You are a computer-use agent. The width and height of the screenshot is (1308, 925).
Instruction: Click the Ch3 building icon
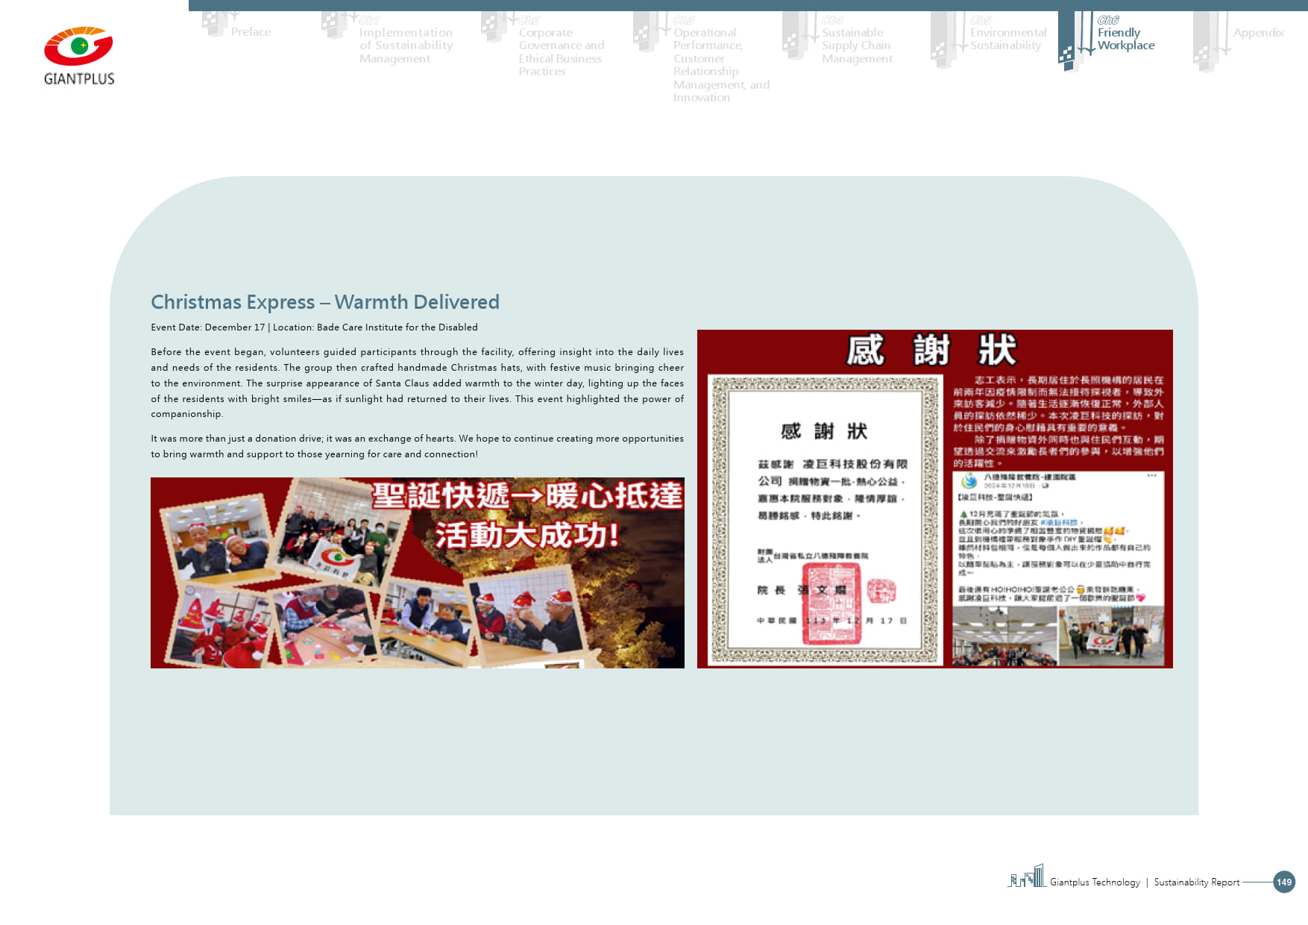pyautogui.click(x=647, y=34)
